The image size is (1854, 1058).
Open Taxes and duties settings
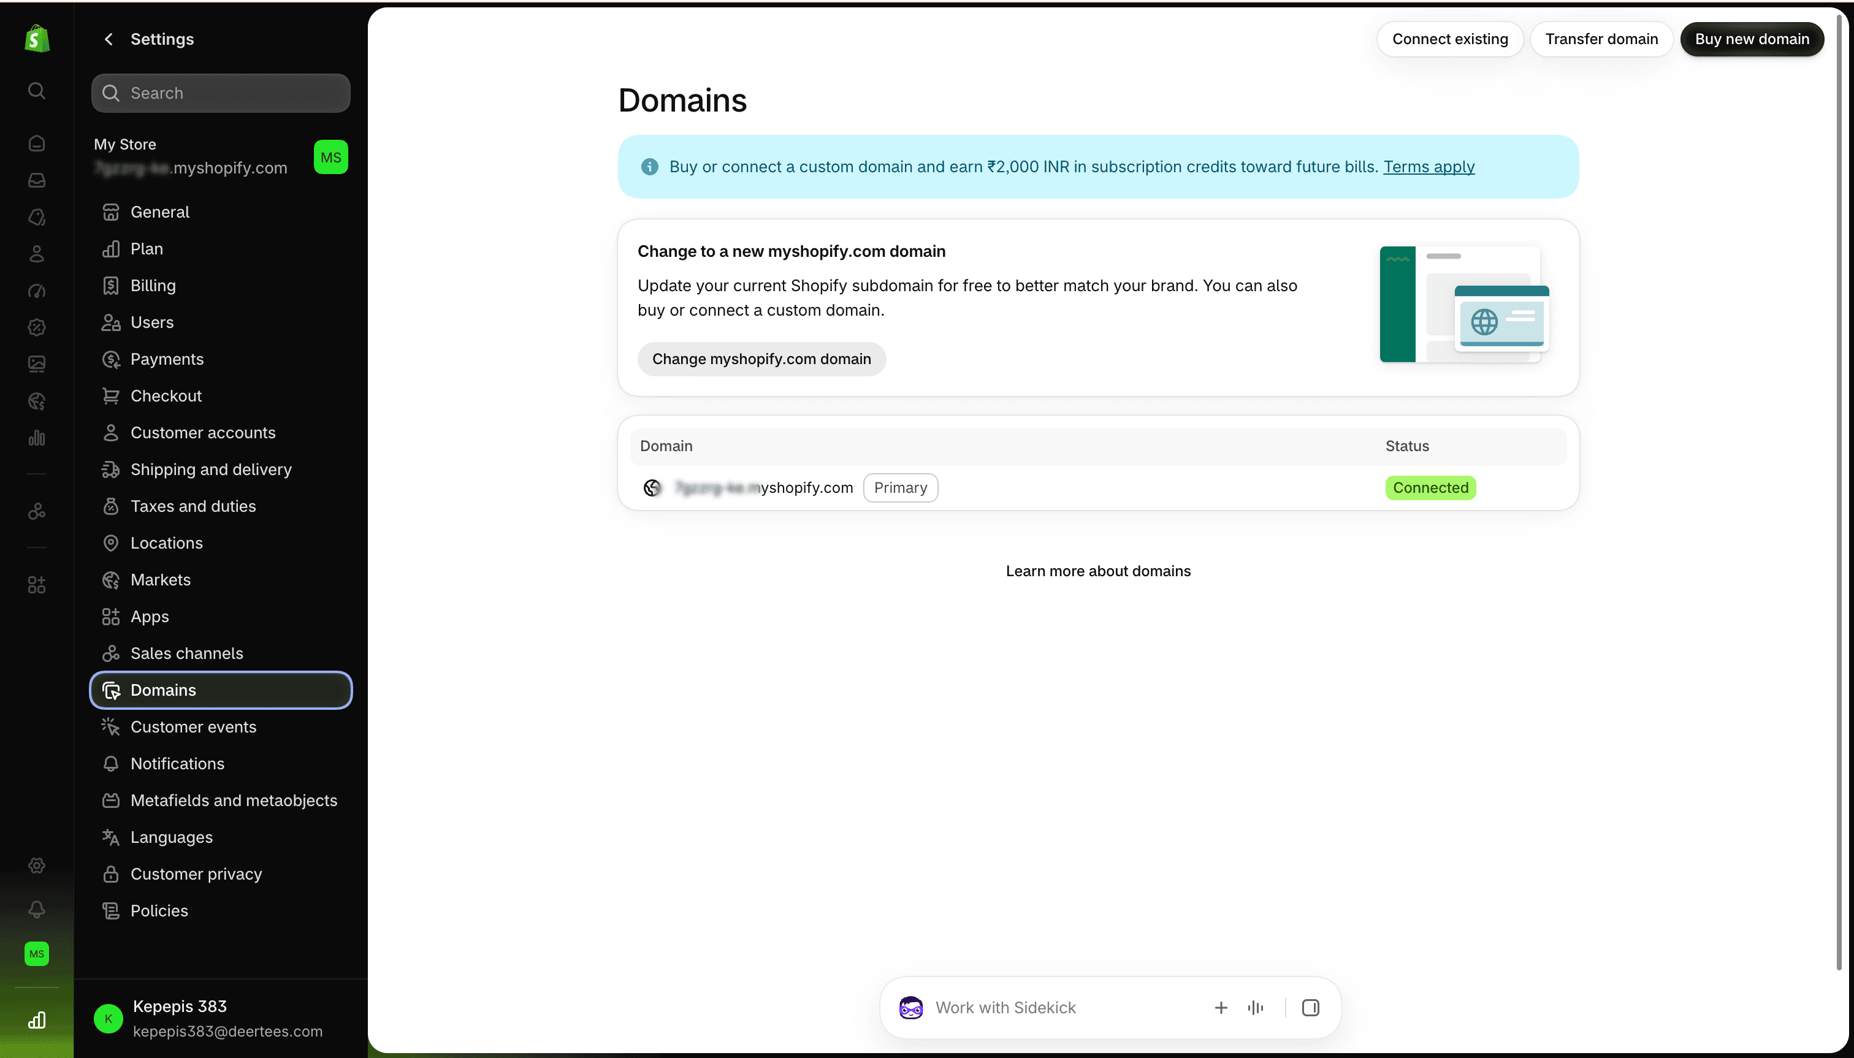[x=221, y=506]
